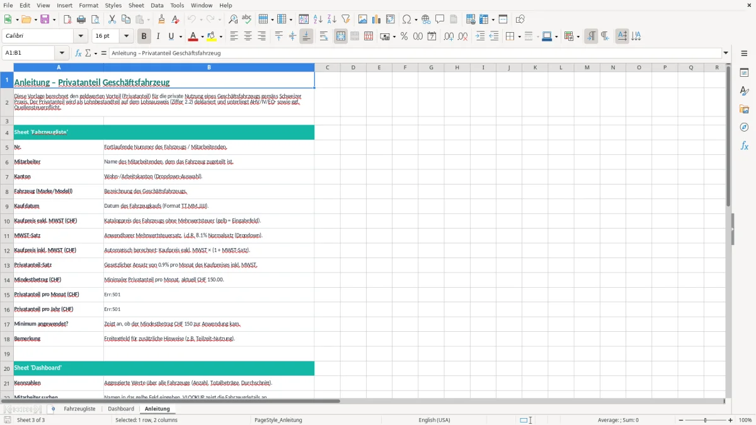Screen dimensions: 756x425
Task: Switch to the Dashboard sheet tab
Action: tap(121, 409)
